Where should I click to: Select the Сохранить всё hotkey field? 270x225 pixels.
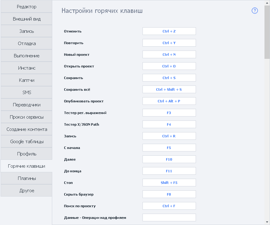(x=169, y=90)
